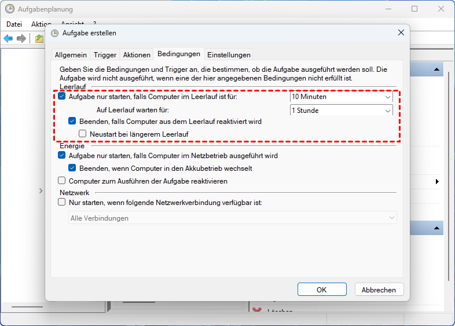
Task: Click the OK button
Action: tap(321, 290)
